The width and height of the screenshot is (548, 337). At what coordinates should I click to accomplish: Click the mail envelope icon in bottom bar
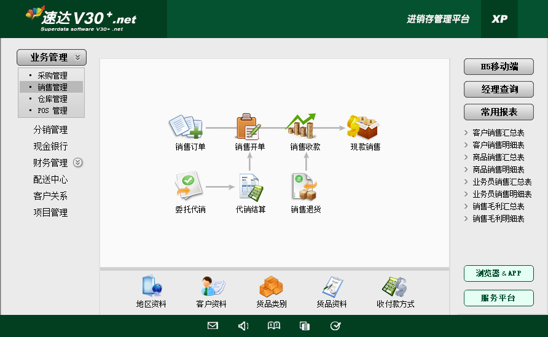click(213, 326)
